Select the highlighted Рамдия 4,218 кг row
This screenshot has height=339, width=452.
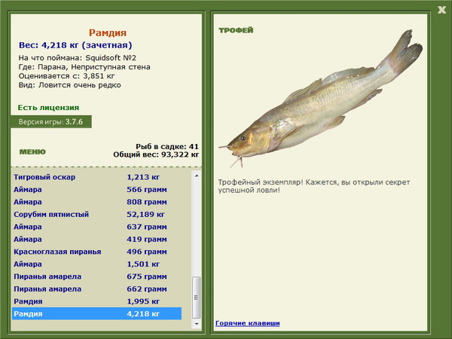(97, 313)
